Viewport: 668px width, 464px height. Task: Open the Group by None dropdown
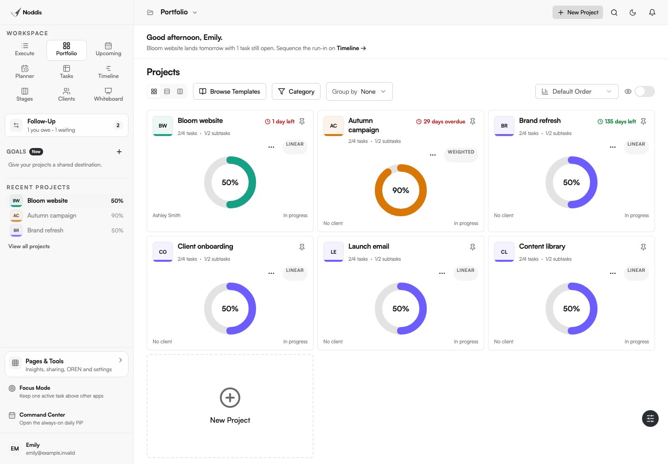point(360,91)
